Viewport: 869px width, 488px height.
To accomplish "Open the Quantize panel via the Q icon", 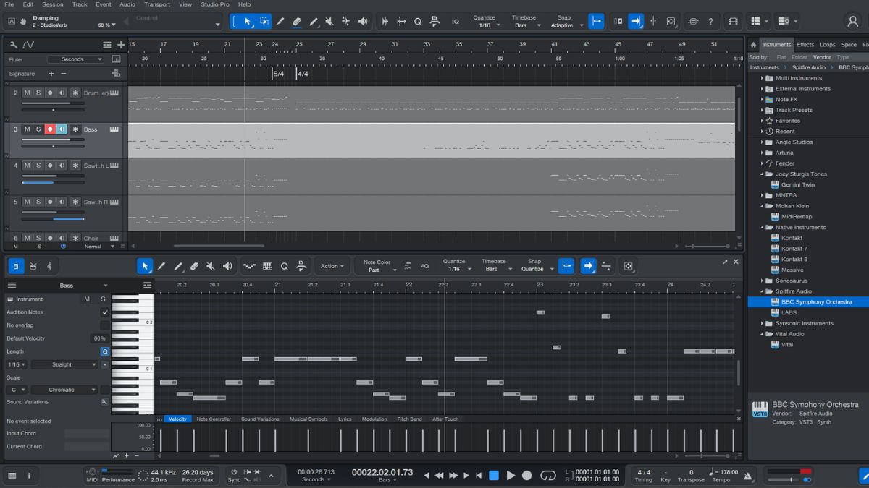I will tap(285, 266).
